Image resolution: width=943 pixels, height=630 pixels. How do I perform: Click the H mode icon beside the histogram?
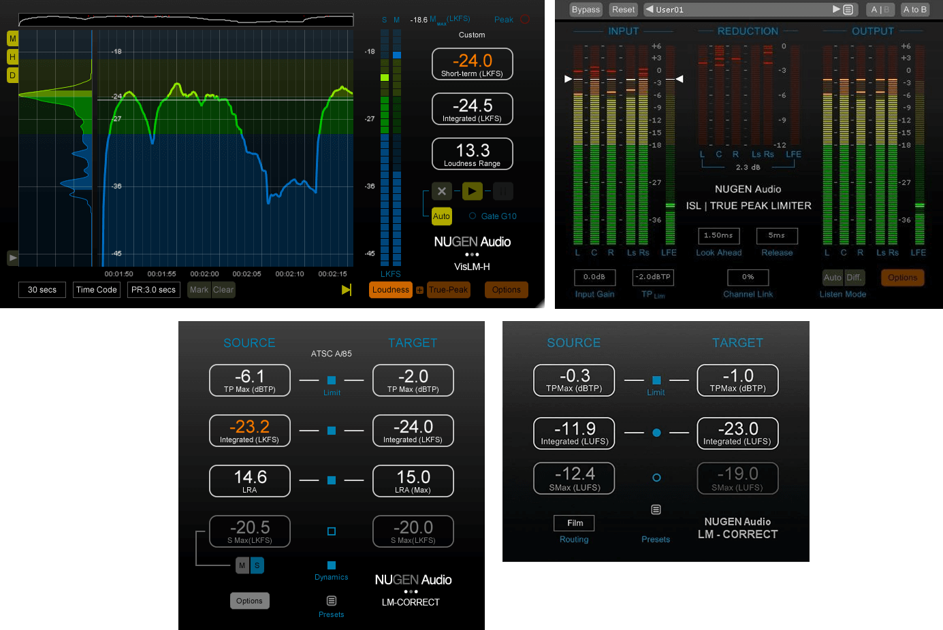(x=12, y=57)
